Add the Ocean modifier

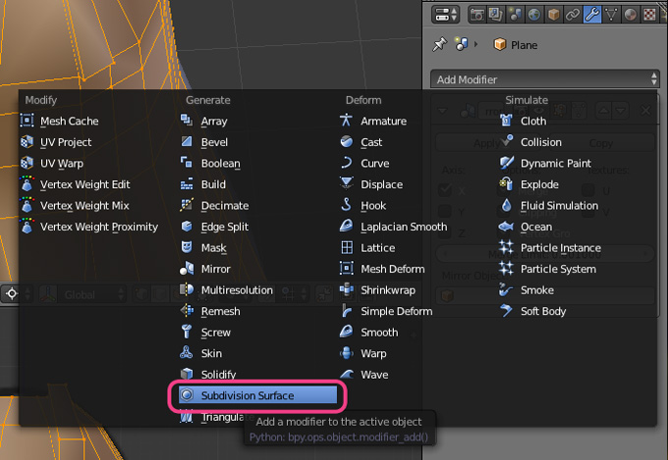[x=526, y=227]
